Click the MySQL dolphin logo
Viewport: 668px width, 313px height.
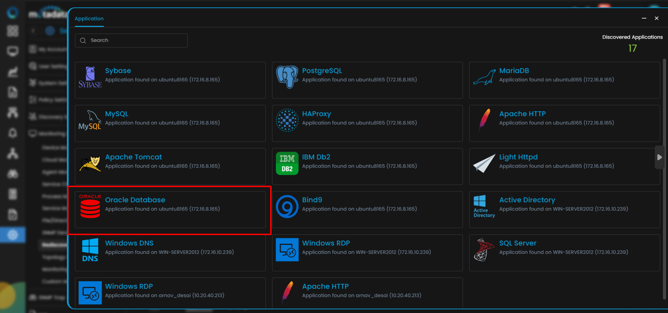coord(90,120)
